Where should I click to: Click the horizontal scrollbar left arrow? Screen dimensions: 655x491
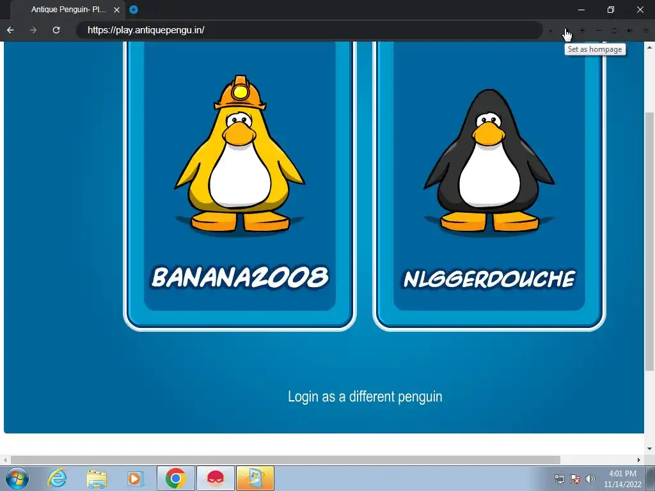pyautogui.click(x=5, y=460)
